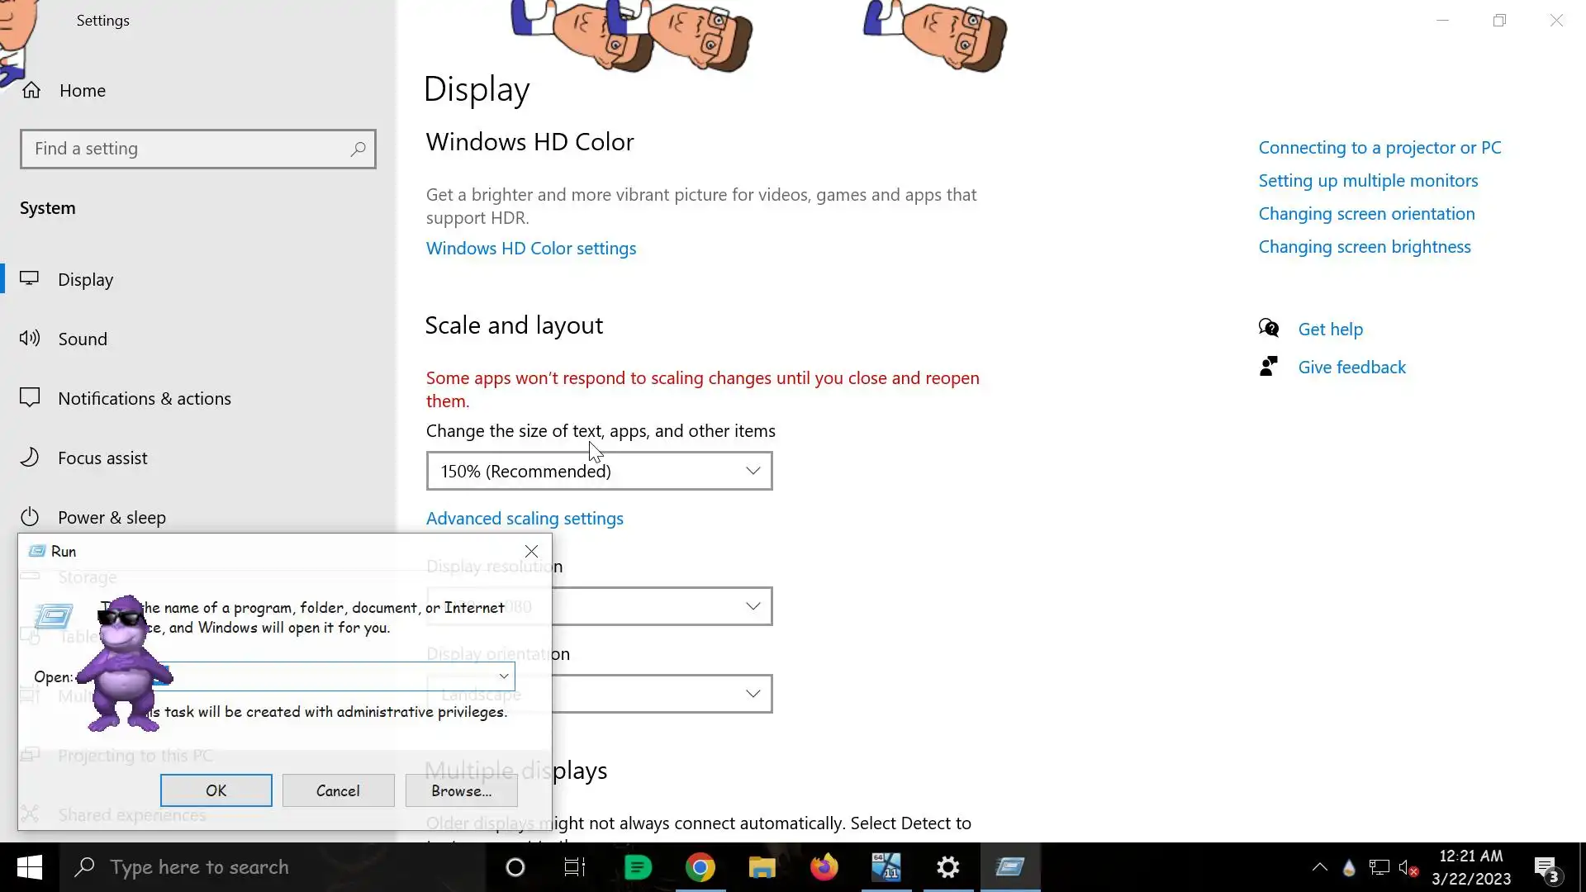Open the Firefox icon on the taskbar
Screen dimensions: 1586x892
click(x=824, y=867)
